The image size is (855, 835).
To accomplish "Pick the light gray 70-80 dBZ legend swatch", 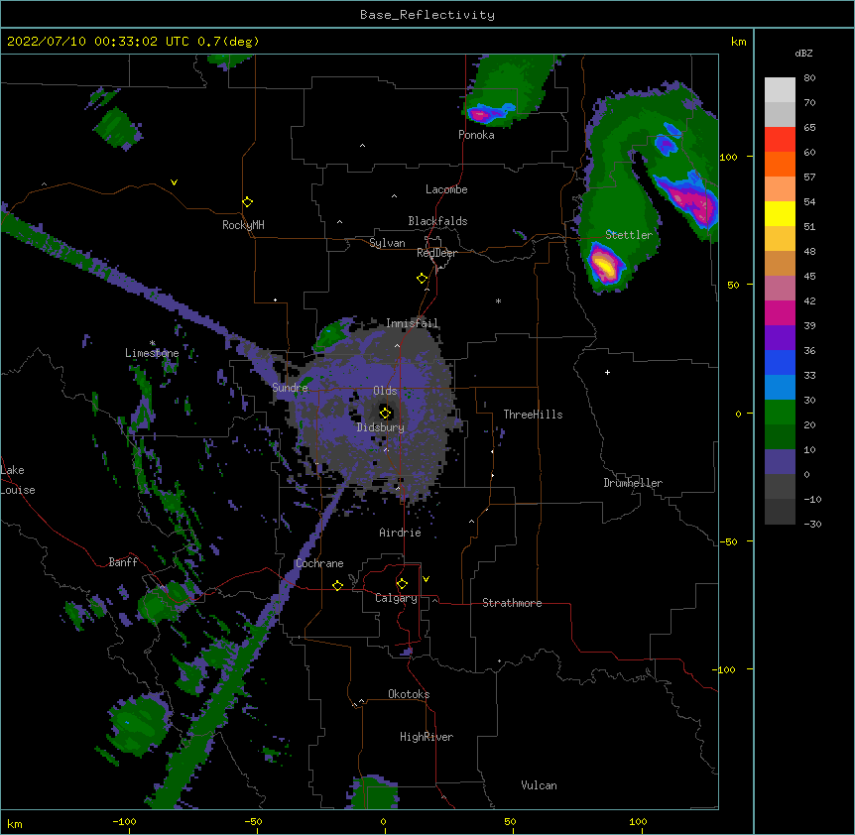I will pyautogui.click(x=780, y=89).
